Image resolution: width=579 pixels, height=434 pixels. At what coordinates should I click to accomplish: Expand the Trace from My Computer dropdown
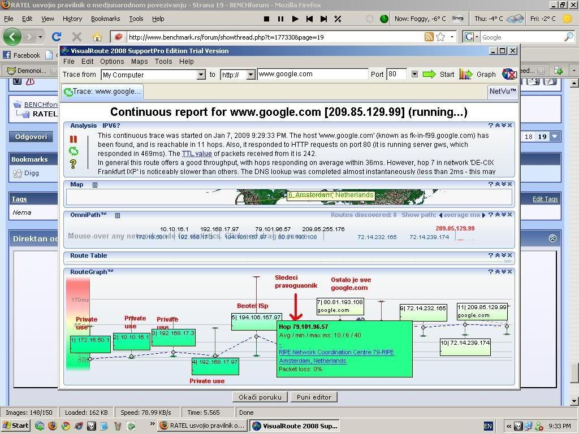[201, 75]
